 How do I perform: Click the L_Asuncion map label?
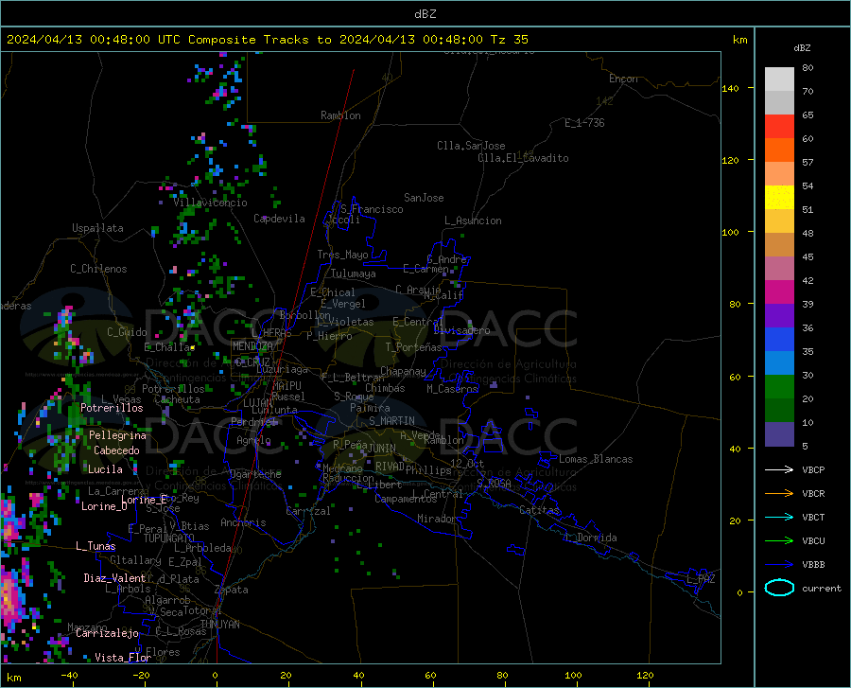coord(473,221)
